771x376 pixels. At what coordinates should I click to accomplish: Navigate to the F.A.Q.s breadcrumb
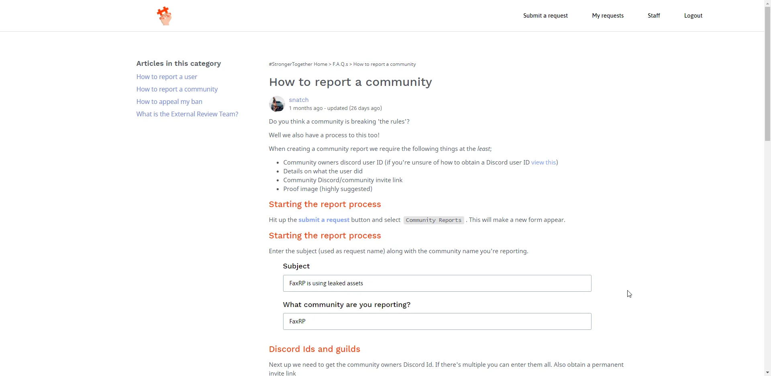340,64
